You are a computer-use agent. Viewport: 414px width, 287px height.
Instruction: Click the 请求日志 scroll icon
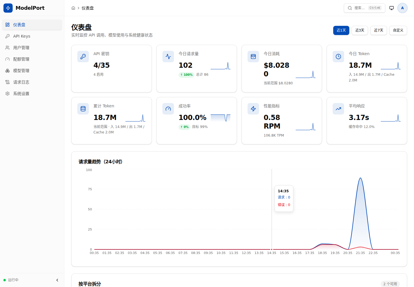(7, 82)
